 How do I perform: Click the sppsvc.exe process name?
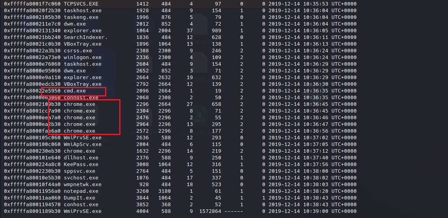click(79, 171)
